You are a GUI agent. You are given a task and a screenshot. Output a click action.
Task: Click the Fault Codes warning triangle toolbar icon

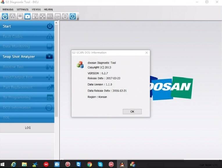[12, 17]
